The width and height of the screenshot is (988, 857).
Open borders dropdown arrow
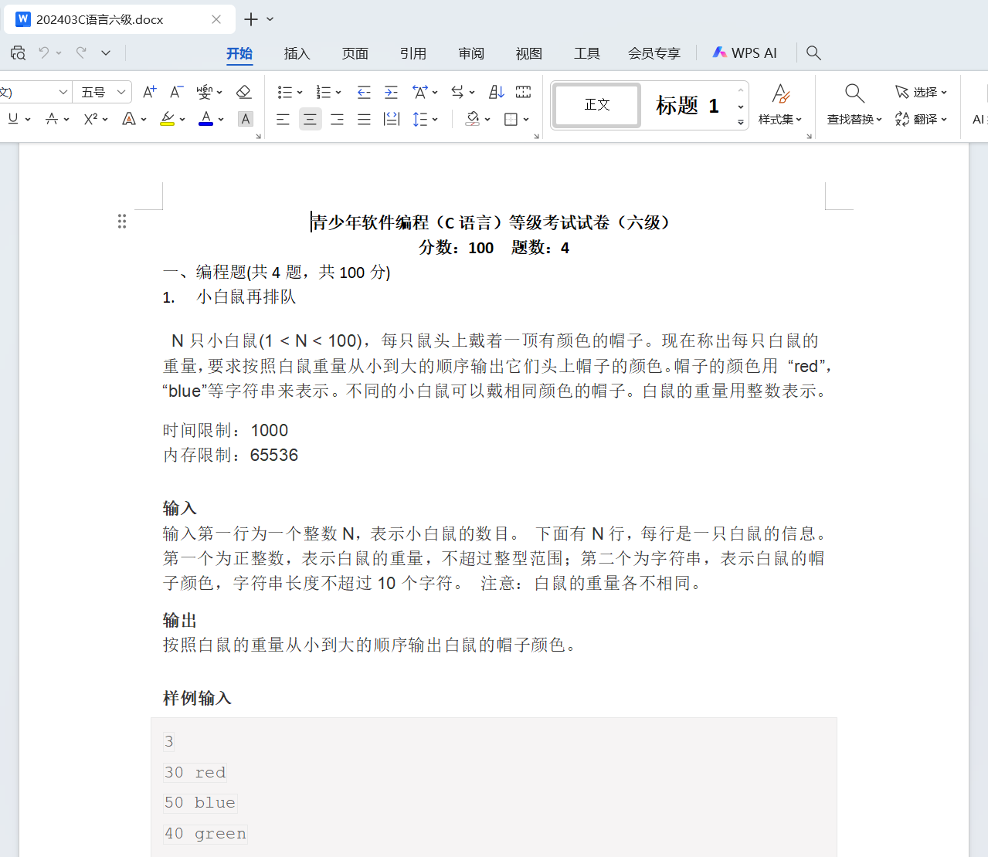click(526, 120)
